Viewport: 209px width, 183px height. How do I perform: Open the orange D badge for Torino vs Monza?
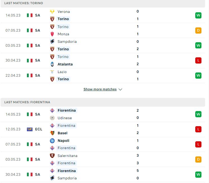click(198, 30)
